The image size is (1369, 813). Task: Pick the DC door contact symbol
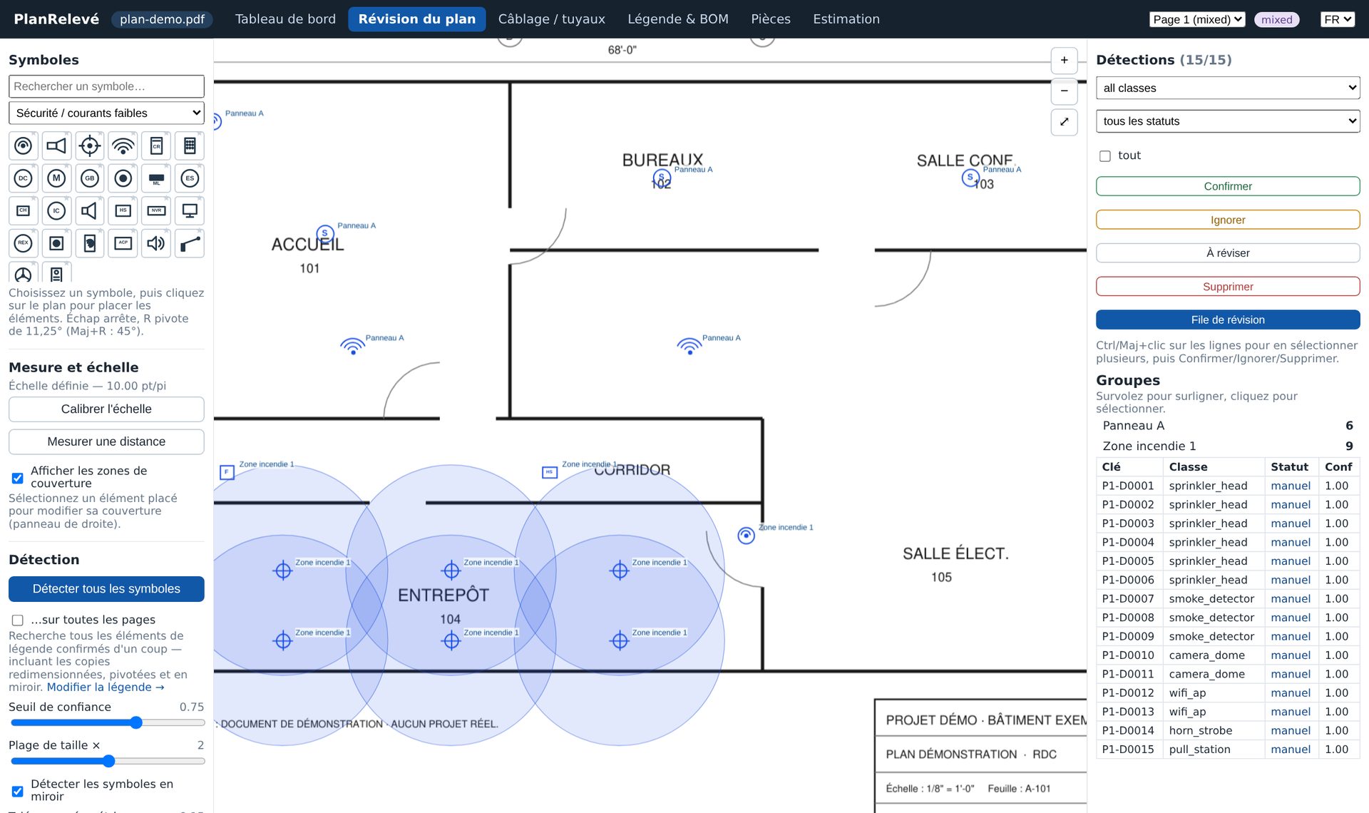click(24, 178)
